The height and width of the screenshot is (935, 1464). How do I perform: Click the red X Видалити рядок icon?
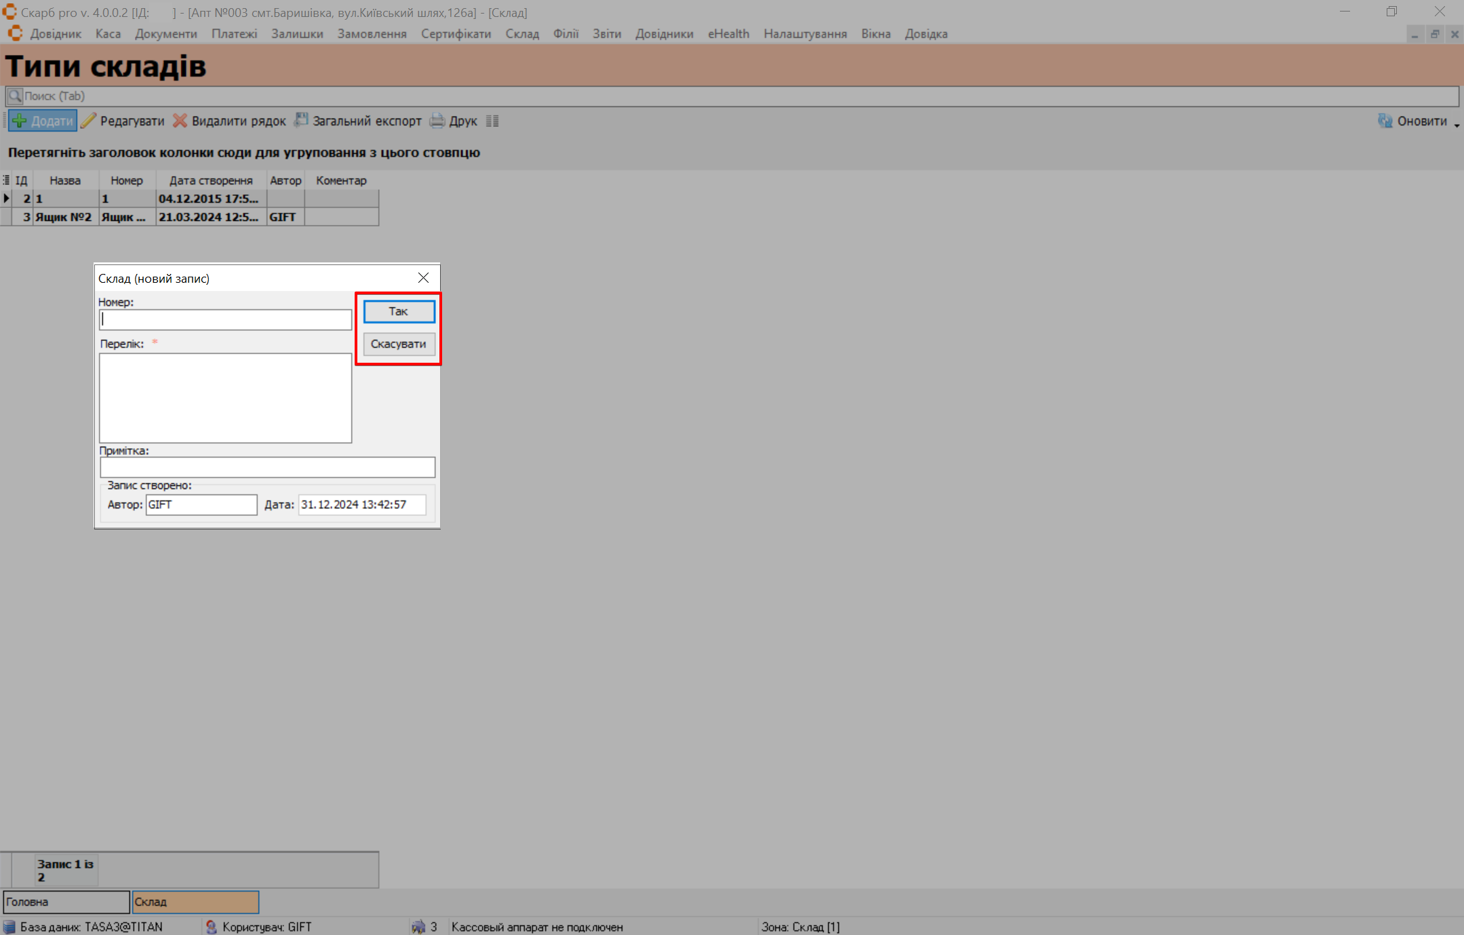[180, 121]
